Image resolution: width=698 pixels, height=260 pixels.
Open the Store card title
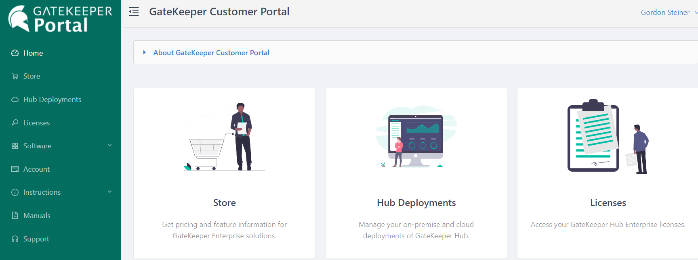tap(224, 203)
